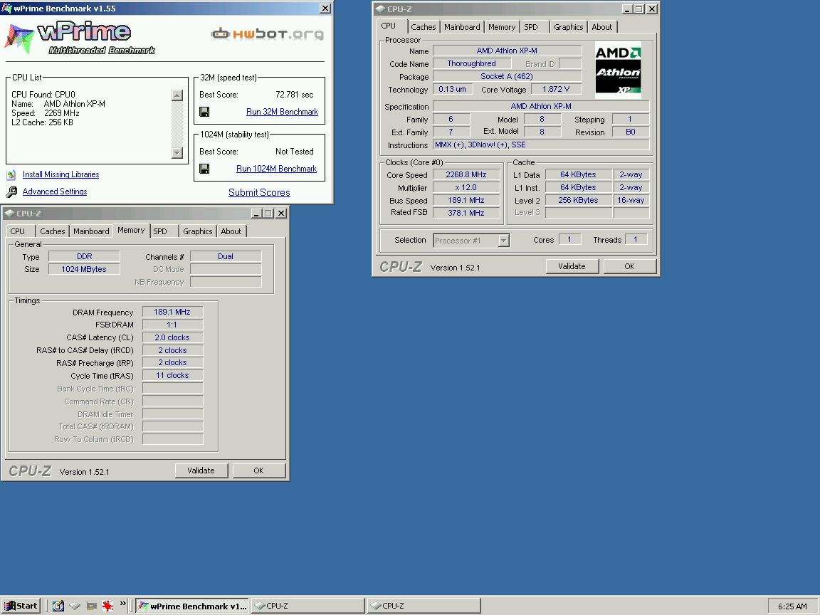Click the CPU-Z title bar icon in right window
This screenshot has height=615, width=820.
(x=380, y=9)
